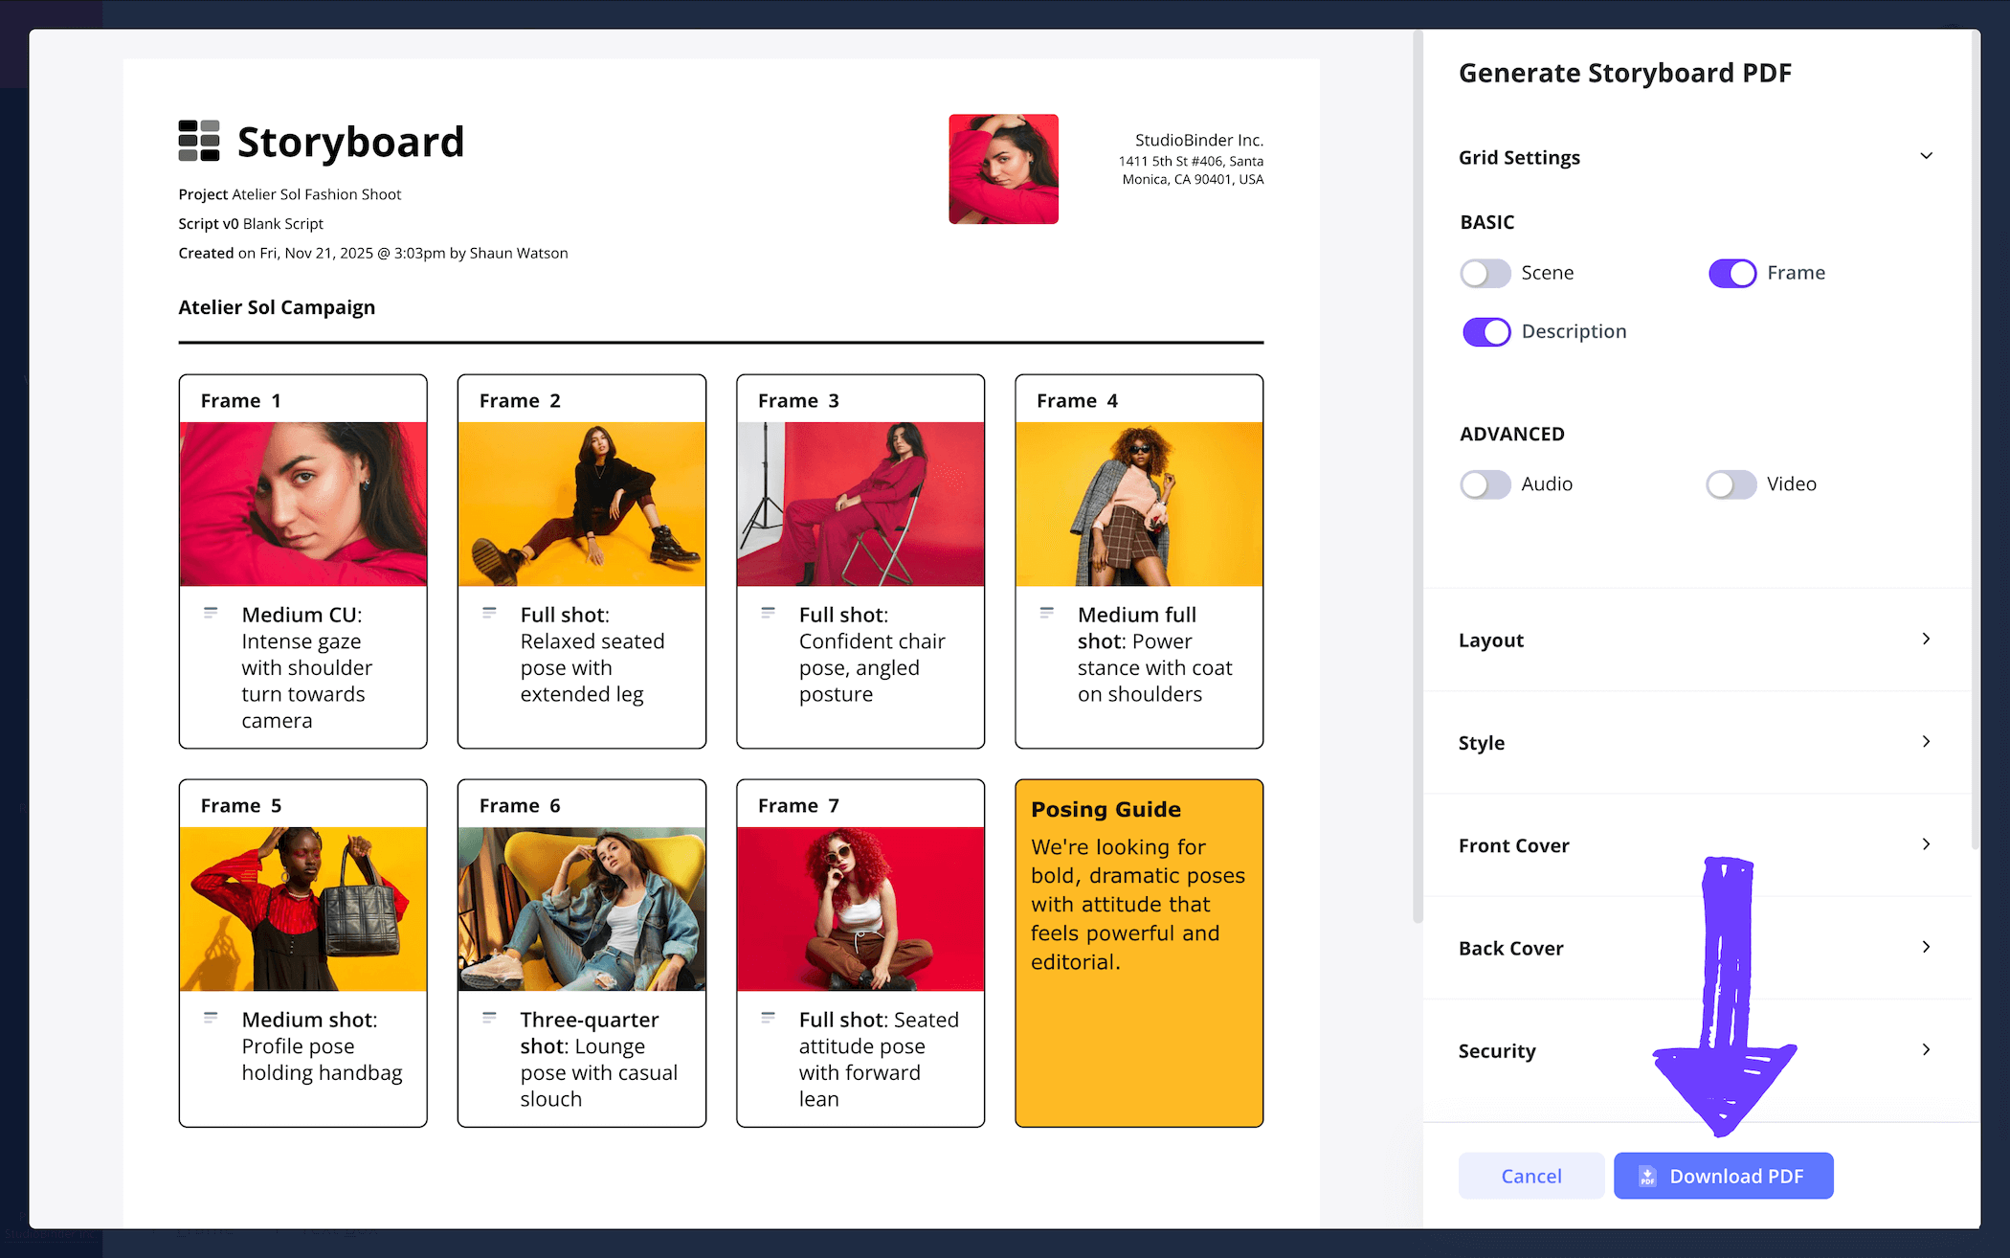2010x1258 pixels.
Task: Turn off the Description toggle
Action: click(x=1485, y=332)
